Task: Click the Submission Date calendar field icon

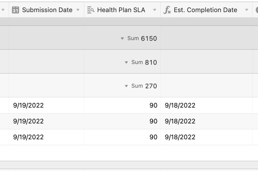Action: tap(16, 10)
